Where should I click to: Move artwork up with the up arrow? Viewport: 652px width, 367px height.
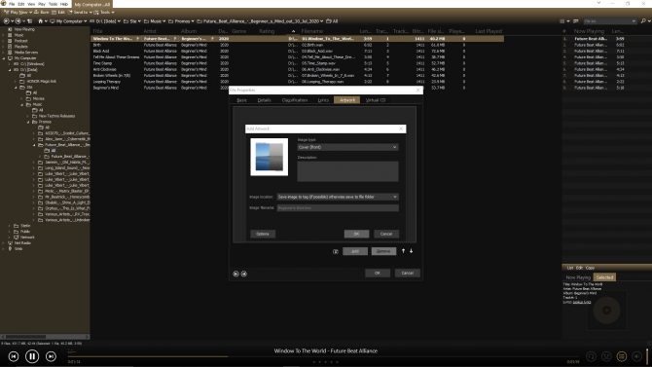[x=403, y=251]
